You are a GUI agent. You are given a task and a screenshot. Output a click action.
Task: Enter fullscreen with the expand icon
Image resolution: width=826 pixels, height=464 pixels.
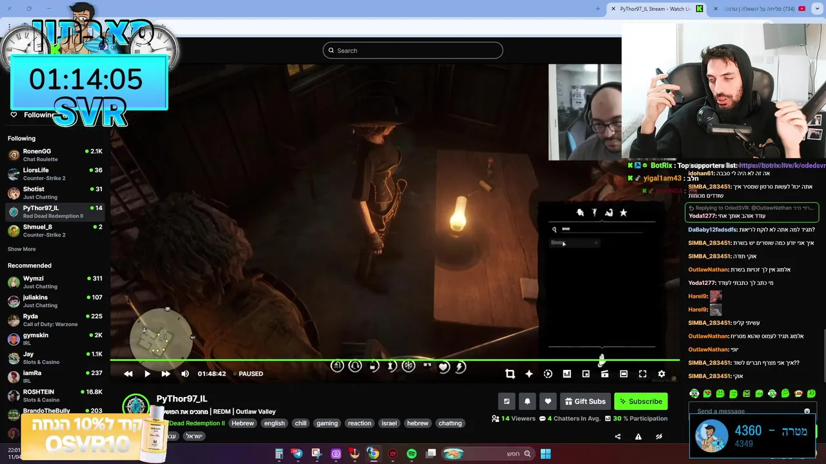[x=643, y=374]
